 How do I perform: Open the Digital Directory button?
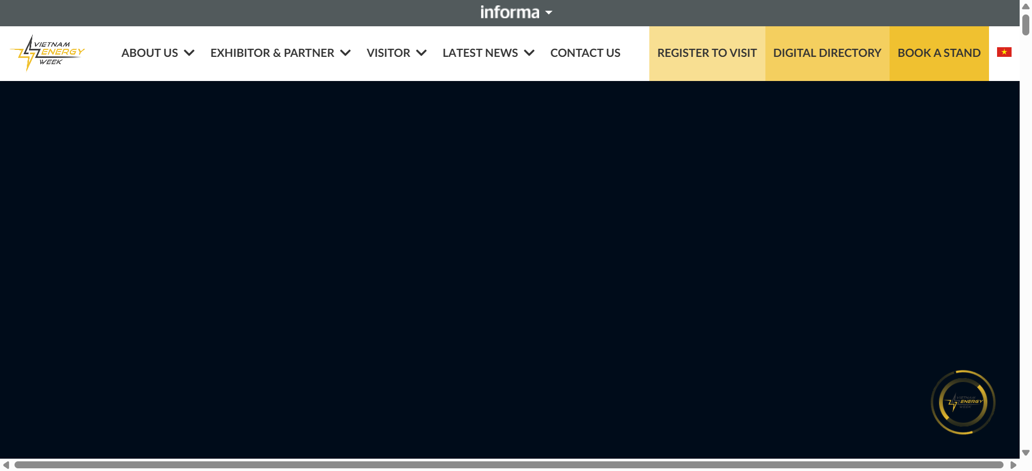pos(827,54)
